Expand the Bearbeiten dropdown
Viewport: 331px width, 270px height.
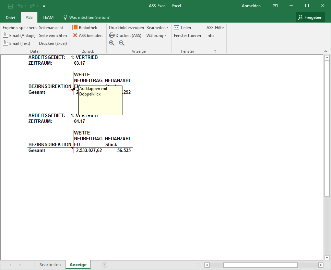pos(157,28)
